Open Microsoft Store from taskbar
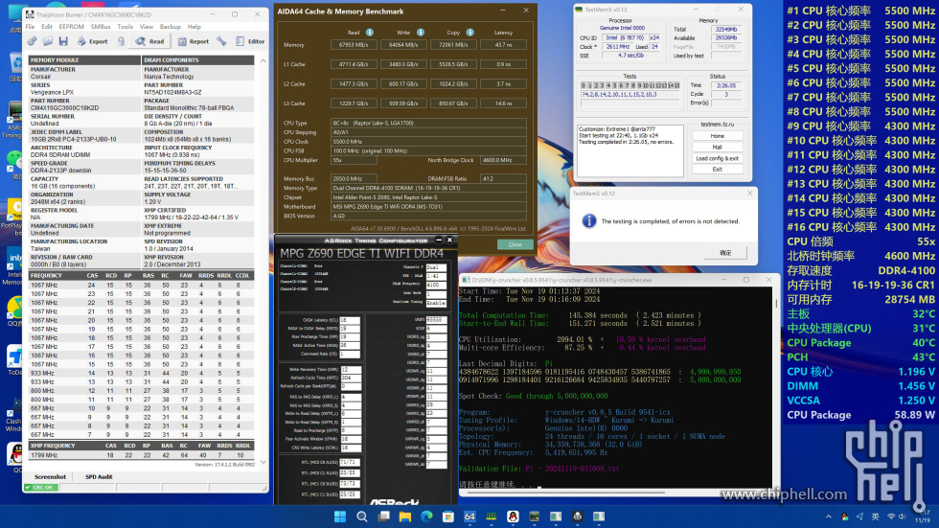 click(448, 517)
